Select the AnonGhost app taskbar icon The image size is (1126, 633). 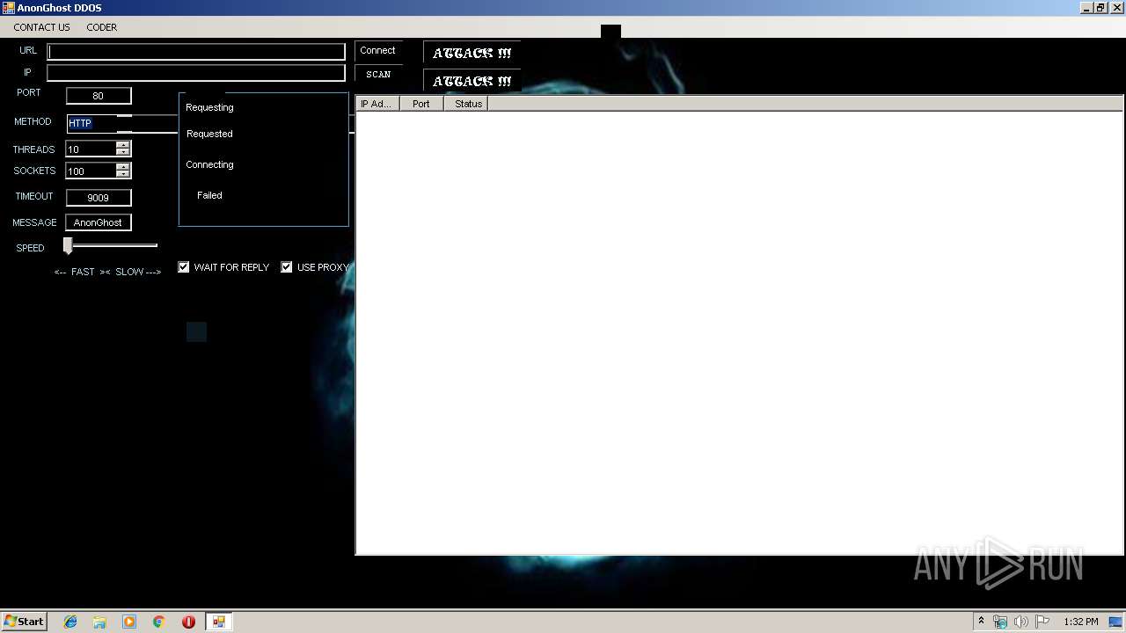(x=218, y=622)
